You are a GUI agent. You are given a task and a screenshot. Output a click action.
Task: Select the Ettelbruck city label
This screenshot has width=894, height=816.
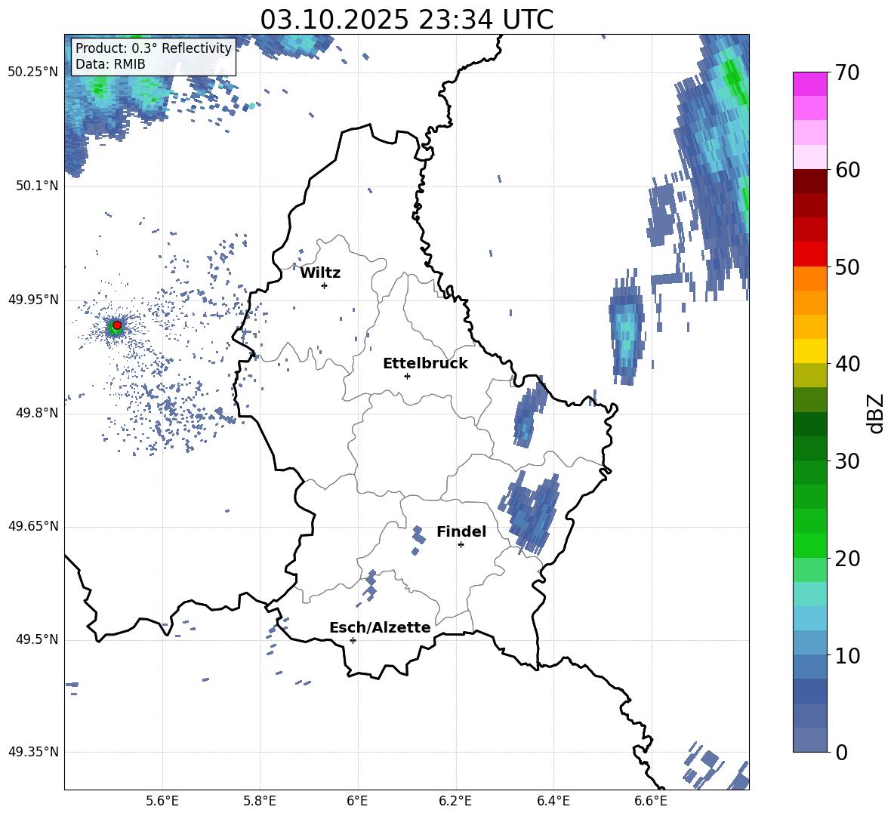tap(425, 364)
